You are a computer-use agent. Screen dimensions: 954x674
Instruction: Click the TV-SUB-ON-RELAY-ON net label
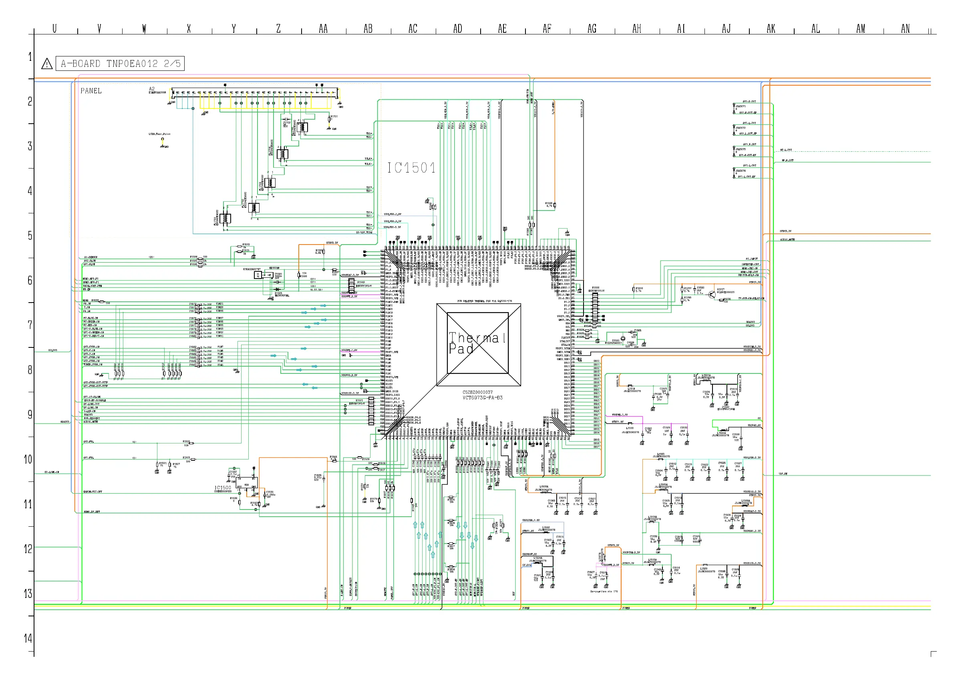(751, 299)
